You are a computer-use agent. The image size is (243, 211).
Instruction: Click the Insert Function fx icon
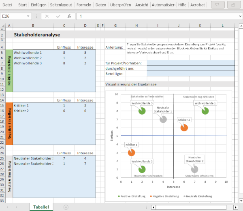pyautogui.click(x=69, y=16)
